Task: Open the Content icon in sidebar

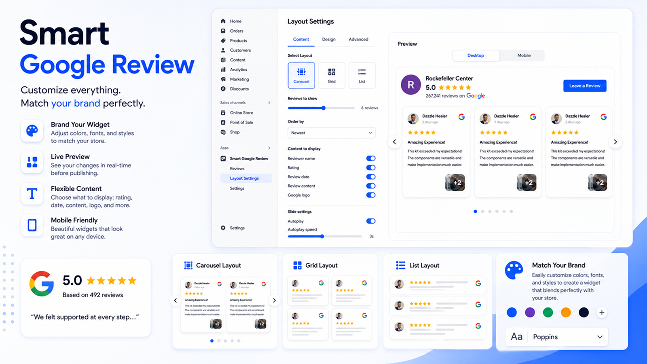Action: tap(223, 60)
